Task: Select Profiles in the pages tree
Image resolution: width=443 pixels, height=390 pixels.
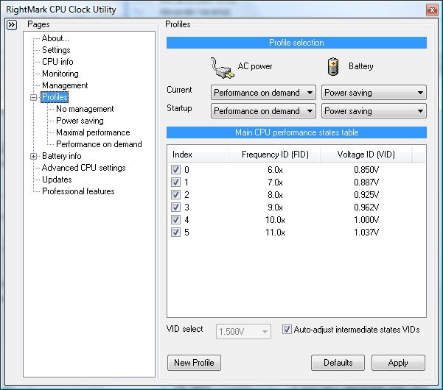Action: pyautogui.click(x=55, y=97)
